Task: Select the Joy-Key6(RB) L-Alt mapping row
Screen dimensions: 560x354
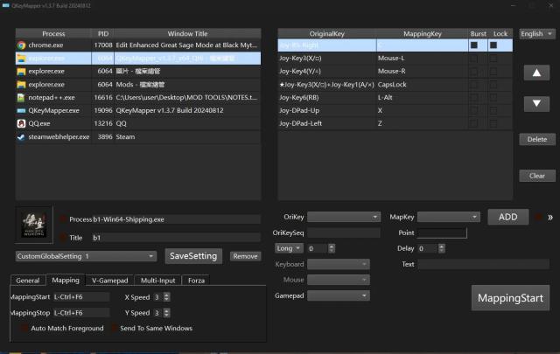Action: point(395,97)
